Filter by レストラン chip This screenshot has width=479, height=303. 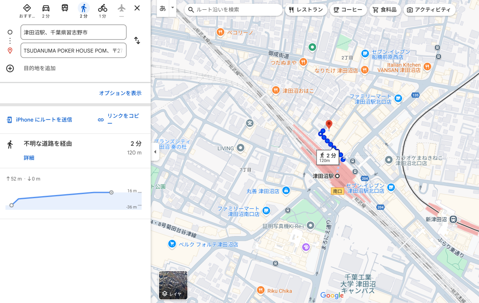click(306, 10)
